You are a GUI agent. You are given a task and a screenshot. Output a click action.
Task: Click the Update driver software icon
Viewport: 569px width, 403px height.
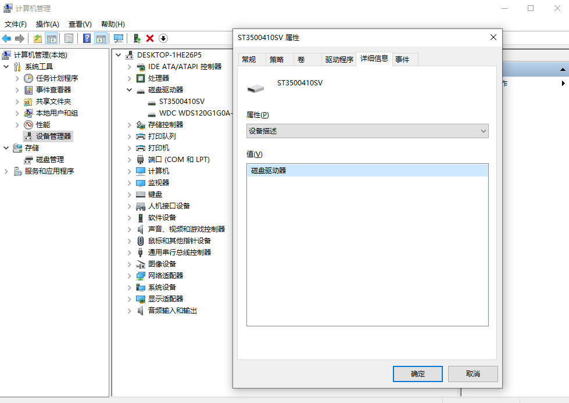(x=137, y=38)
